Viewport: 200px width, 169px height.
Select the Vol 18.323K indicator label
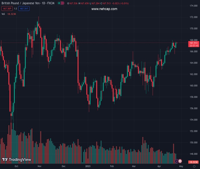coord(9,14)
